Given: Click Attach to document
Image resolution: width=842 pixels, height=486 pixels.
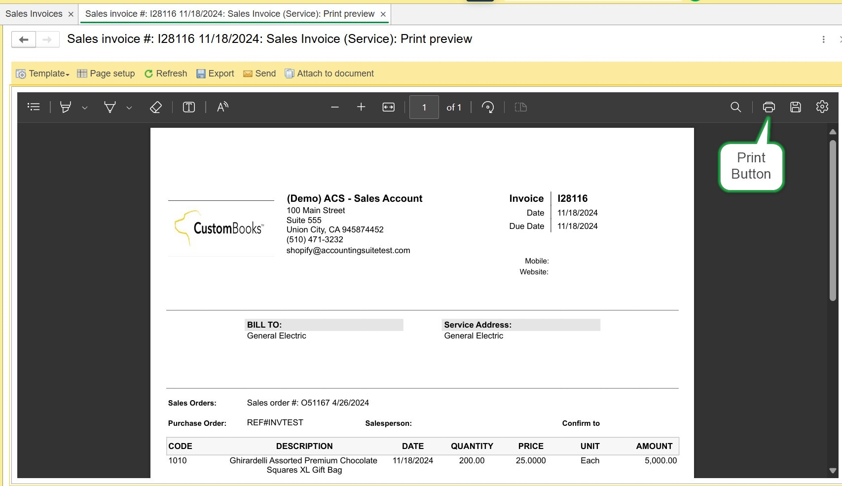Looking at the screenshot, I should click(x=329, y=74).
